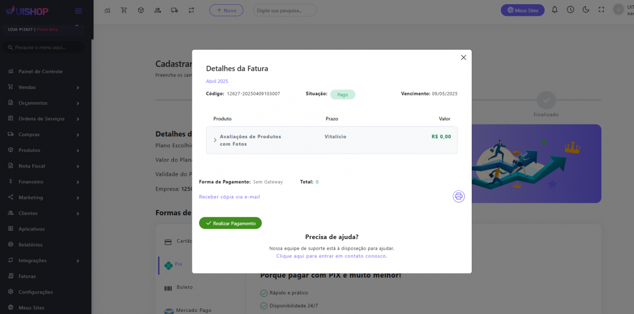Click the support contact link
Viewport: 634px width, 314px height.
coord(331,256)
